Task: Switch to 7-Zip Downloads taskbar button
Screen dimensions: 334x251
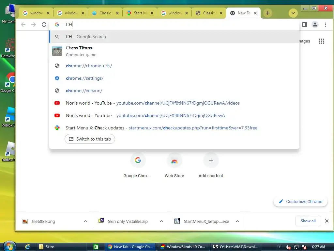Action: coord(236,247)
